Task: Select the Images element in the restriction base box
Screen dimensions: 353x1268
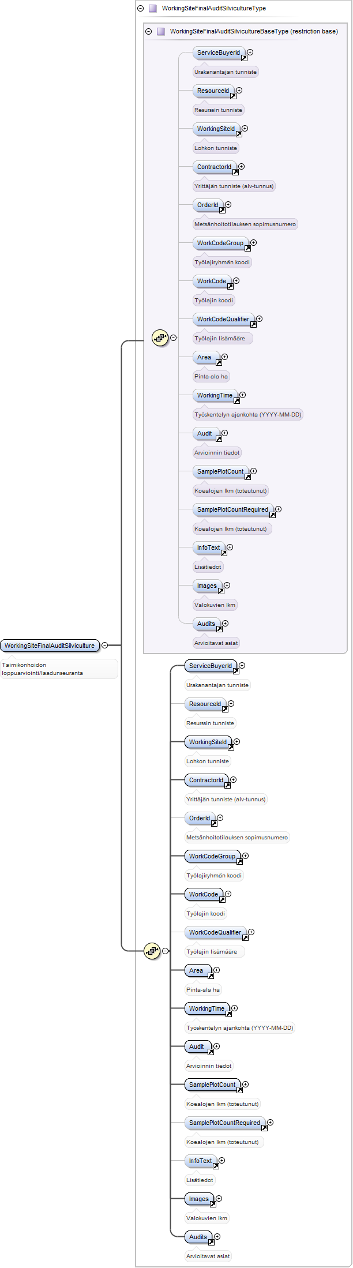Action: point(207,586)
